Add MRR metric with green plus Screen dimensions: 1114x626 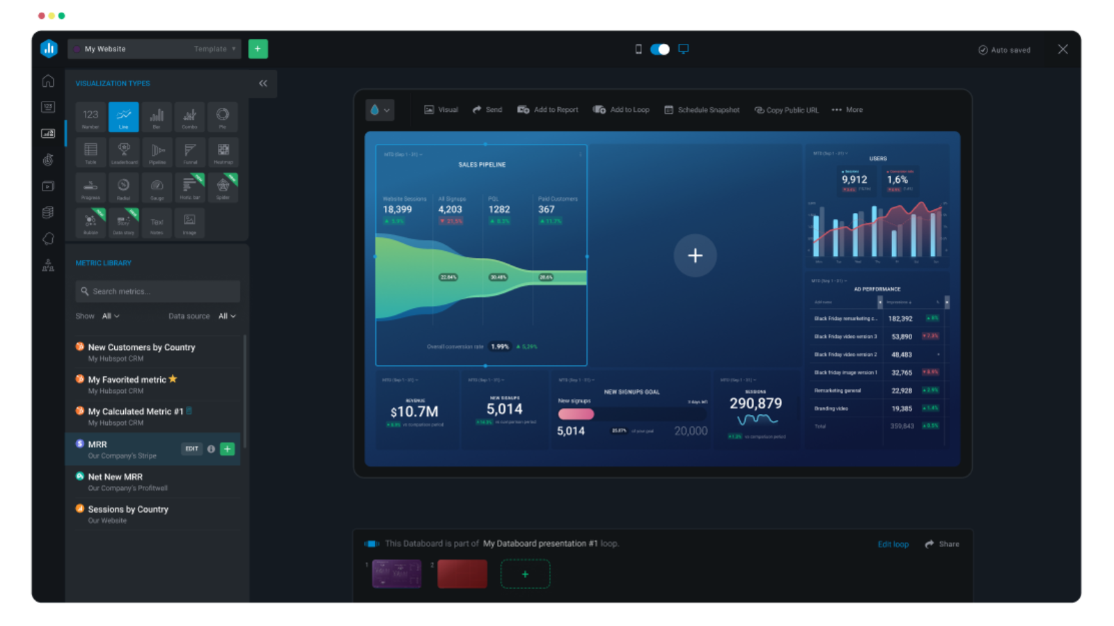point(227,449)
